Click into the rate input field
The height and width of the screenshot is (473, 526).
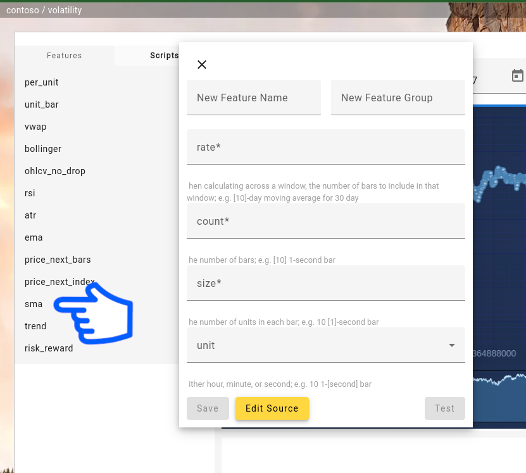325,147
